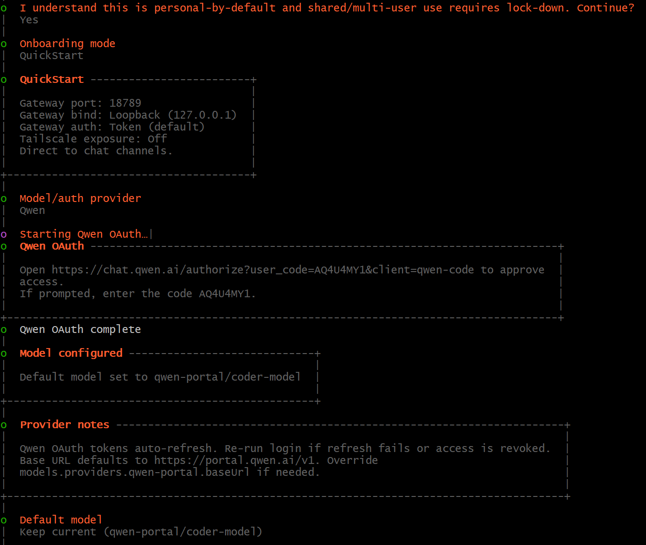Click the code AQ4U4MY1 in the prompt line
Viewport: 646px width, 545px height.
[x=225, y=294]
